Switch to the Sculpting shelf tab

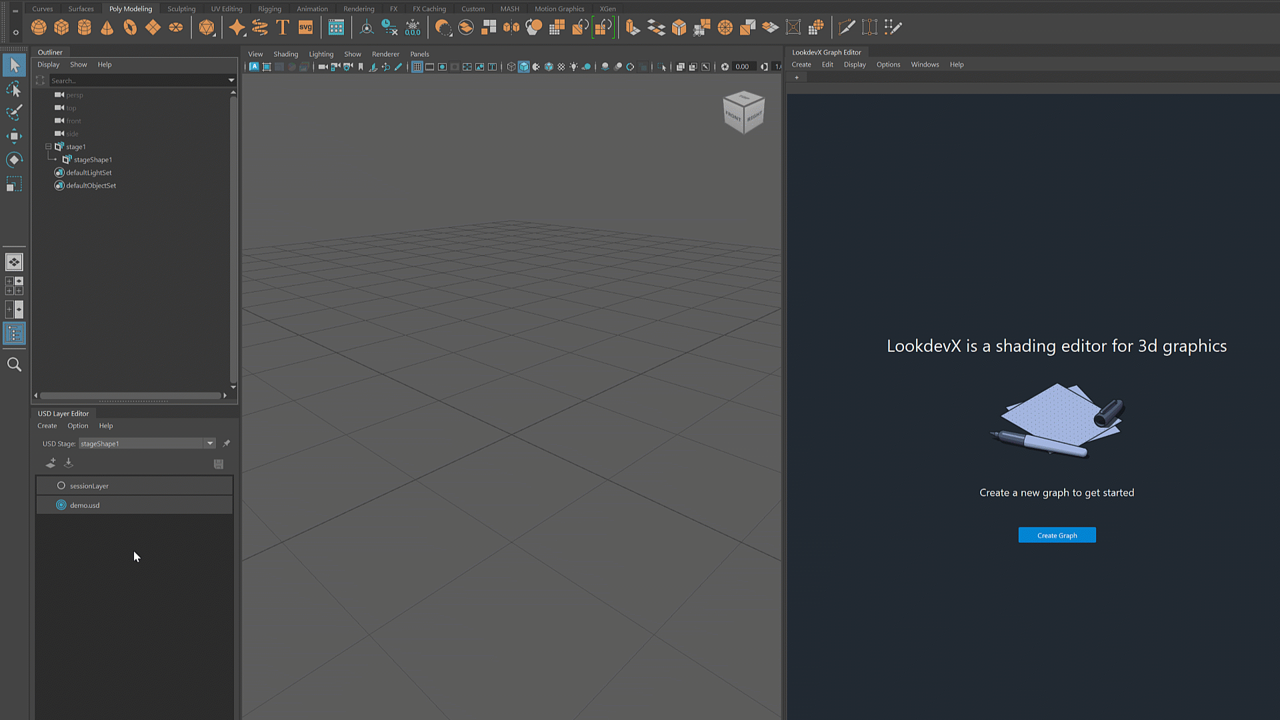(181, 9)
